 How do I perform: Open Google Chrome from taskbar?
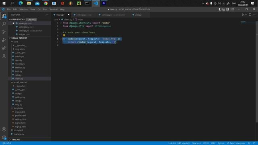click(x=46, y=3)
